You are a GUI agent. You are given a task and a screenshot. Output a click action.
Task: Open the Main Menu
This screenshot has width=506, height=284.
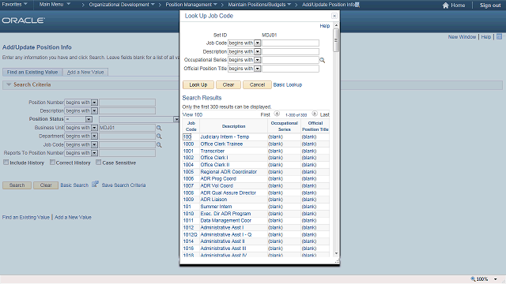[55, 5]
